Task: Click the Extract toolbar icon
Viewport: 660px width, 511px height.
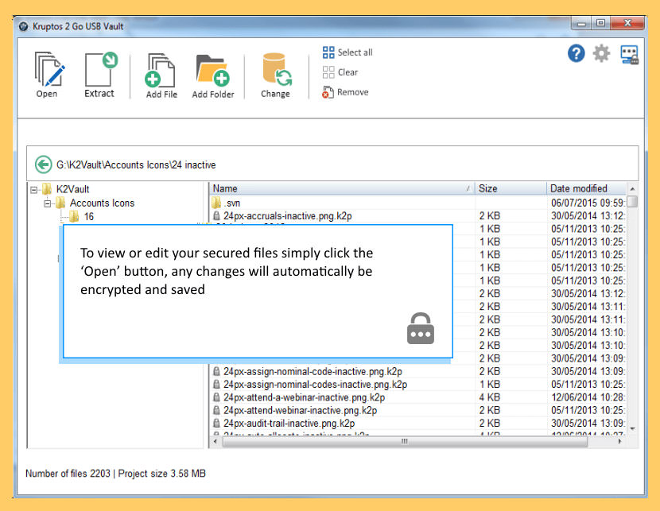Action: (100, 69)
